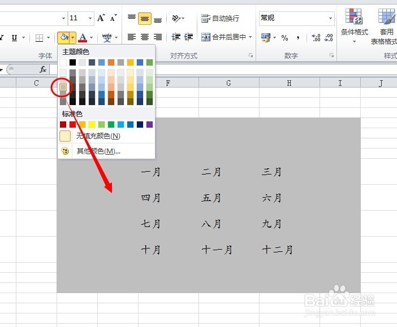Click the cell containing 十二月
Viewport: 397px width, 327px height.
(x=290, y=250)
